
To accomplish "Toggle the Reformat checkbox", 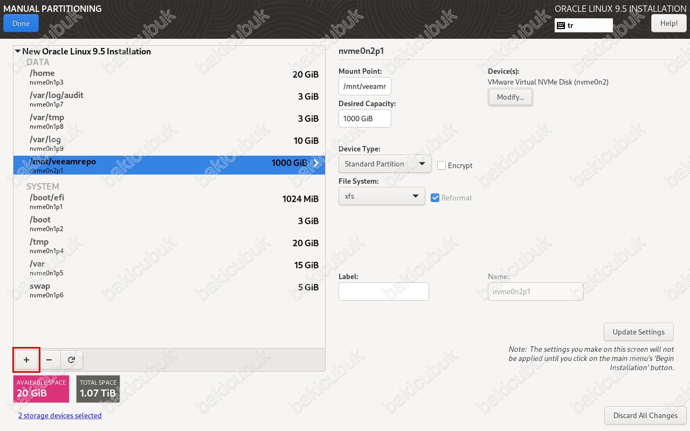I will coord(436,198).
